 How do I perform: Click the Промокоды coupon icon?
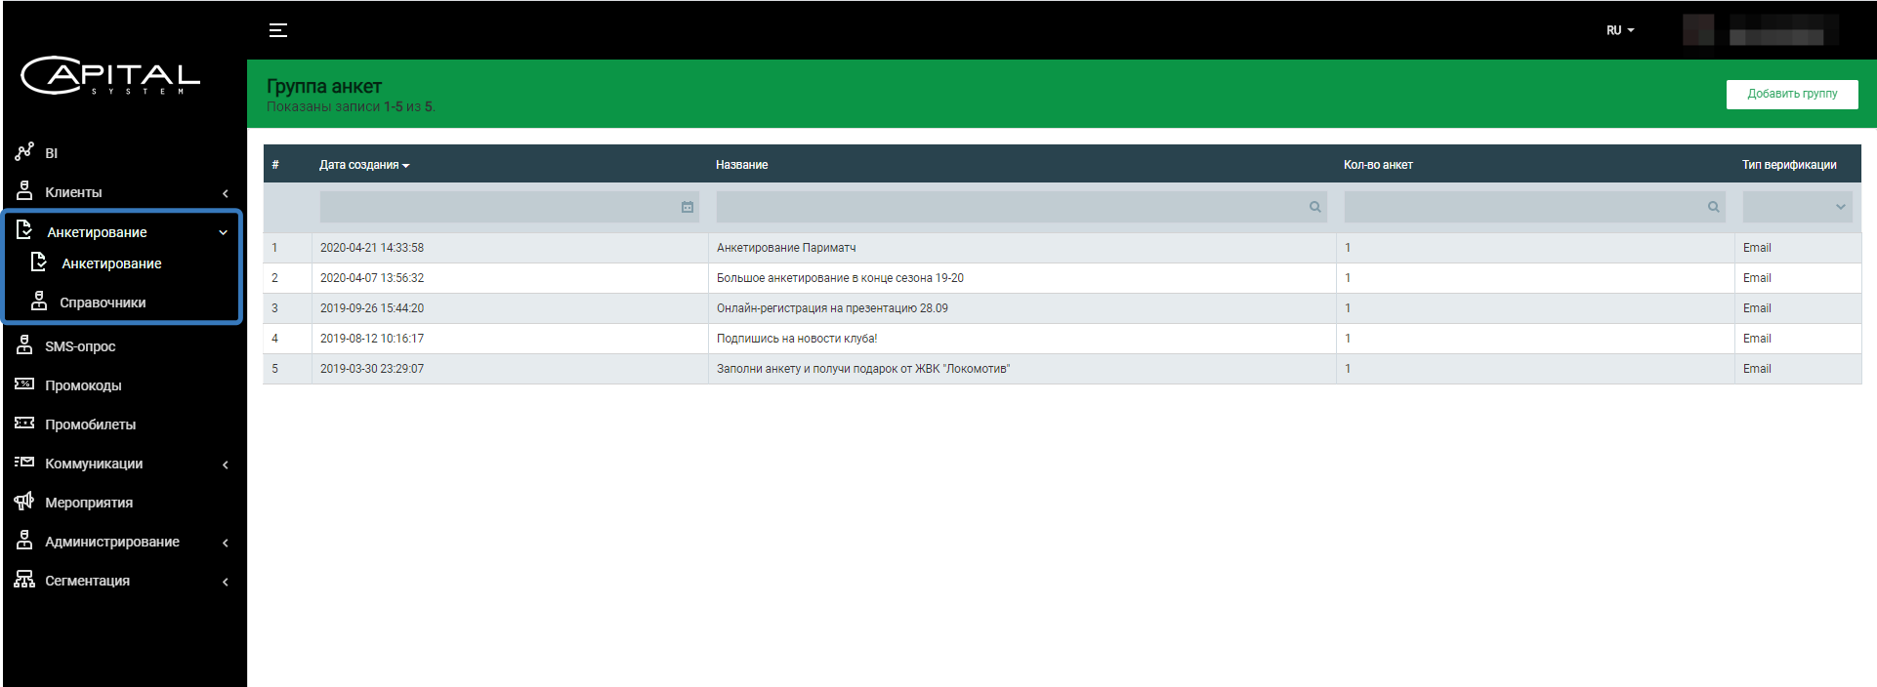[x=24, y=384]
